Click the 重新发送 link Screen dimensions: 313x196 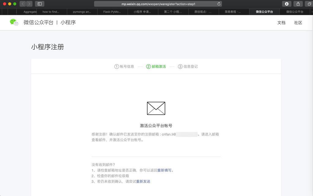(x=143, y=181)
